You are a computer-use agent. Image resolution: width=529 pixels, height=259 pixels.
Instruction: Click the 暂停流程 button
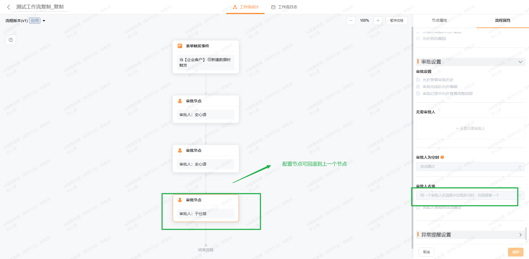tap(396, 21)
